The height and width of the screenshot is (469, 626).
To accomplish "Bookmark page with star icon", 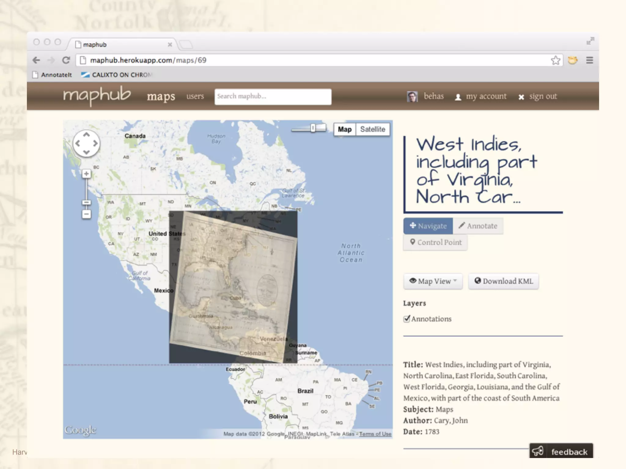I will (x=555, y=60).
